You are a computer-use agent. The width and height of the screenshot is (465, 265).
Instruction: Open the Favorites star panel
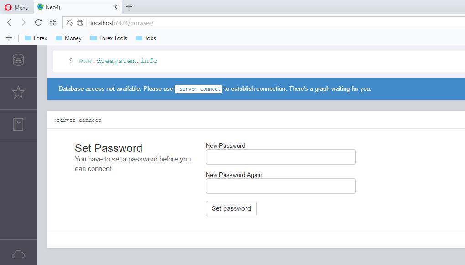point(18,93)
